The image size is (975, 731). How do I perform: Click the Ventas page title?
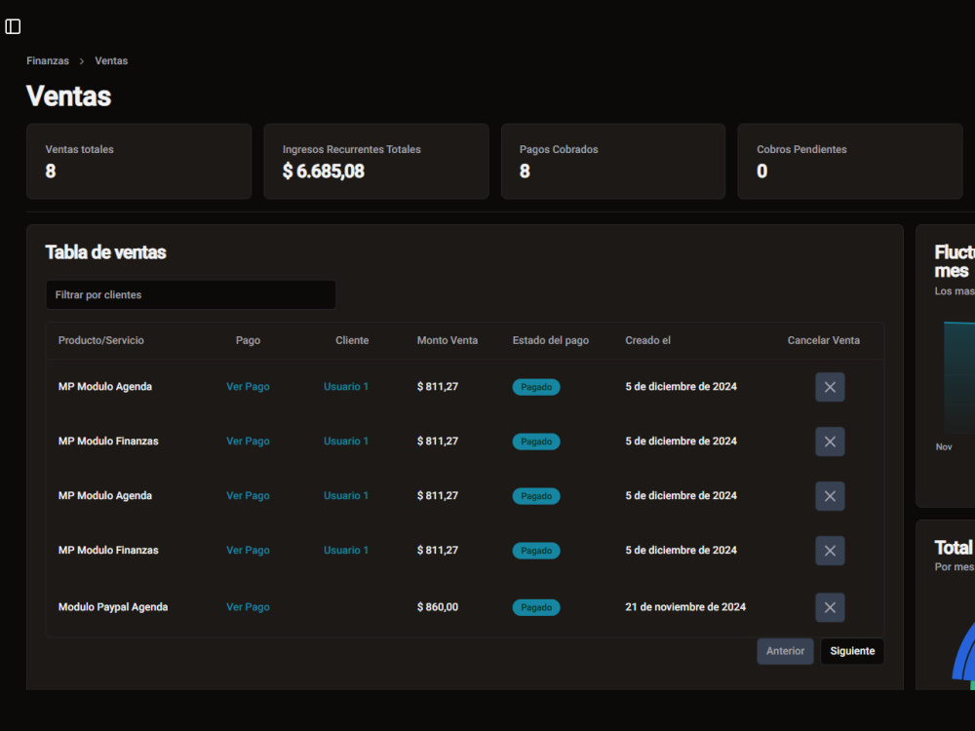tap(68, 96)
